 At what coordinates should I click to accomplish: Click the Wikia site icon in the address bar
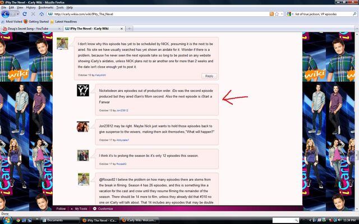coord(50,14)
